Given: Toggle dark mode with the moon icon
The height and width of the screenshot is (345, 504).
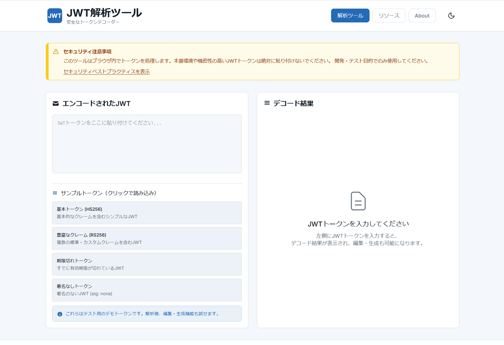Looking at the screenshot, I should [451, 16].
